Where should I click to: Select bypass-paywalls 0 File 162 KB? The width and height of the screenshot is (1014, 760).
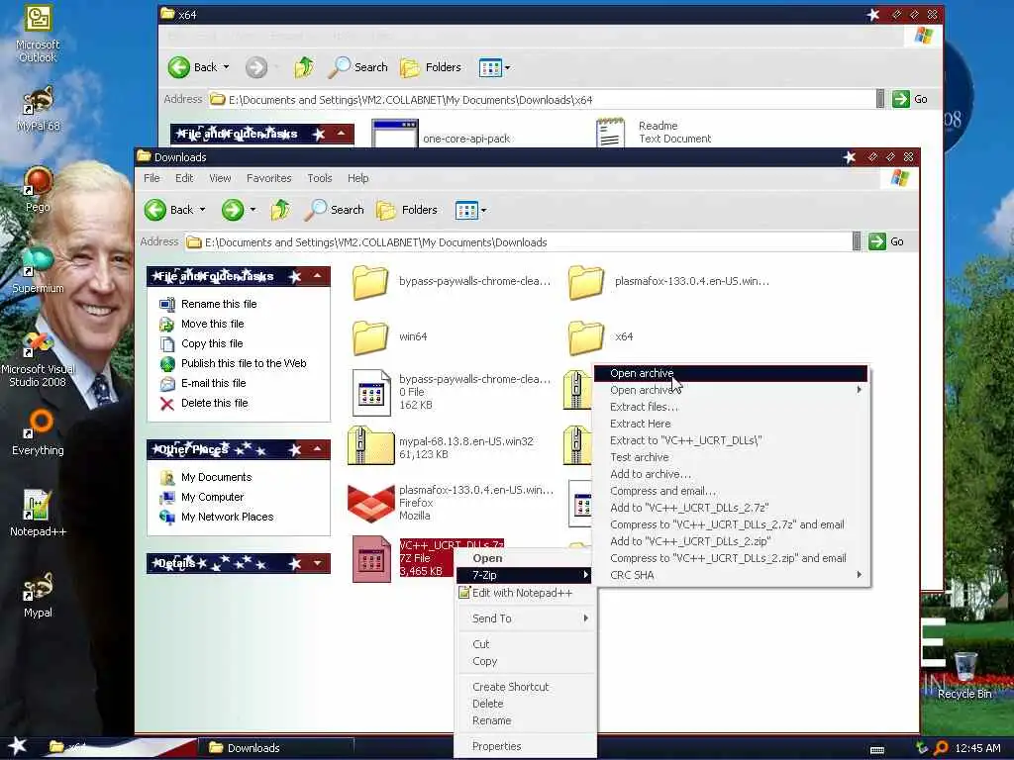point(452,392)
